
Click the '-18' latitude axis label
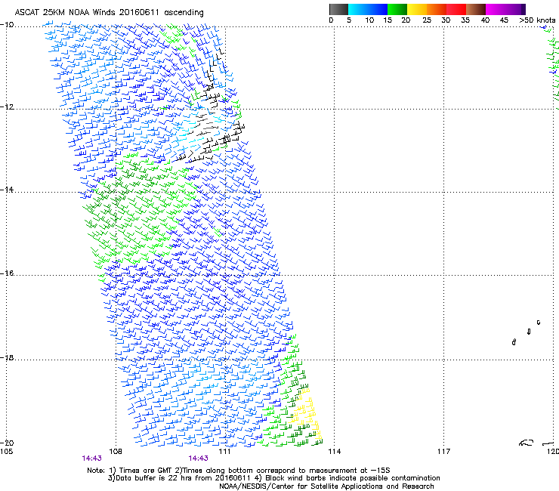pyautogui.click(x=7, y=357)
